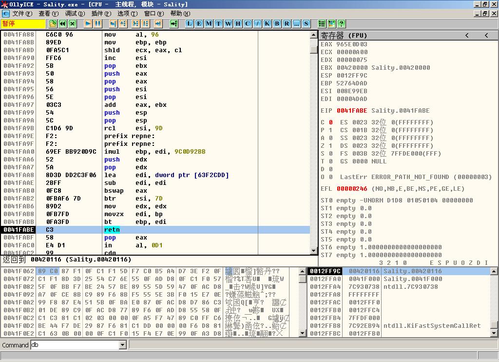
Task: Open Executable modules (E) window
Action: click(199, 23)
